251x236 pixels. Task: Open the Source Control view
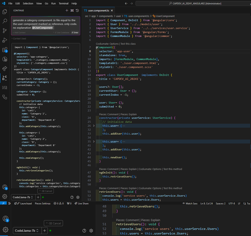pyautogui.click(x=5, y=31)
